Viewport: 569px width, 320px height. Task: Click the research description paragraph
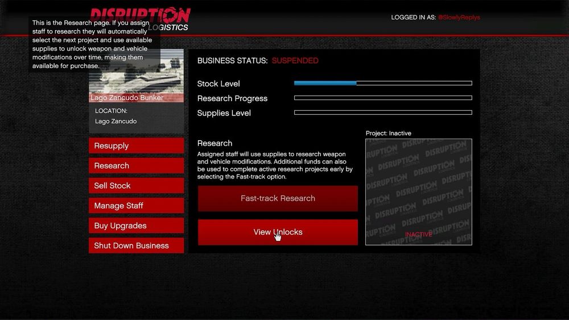(x=275, y=165)
